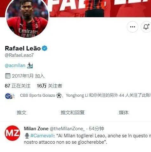Click the notification bell icon
This screenshot has height=152, width=151.
(146, 27)
